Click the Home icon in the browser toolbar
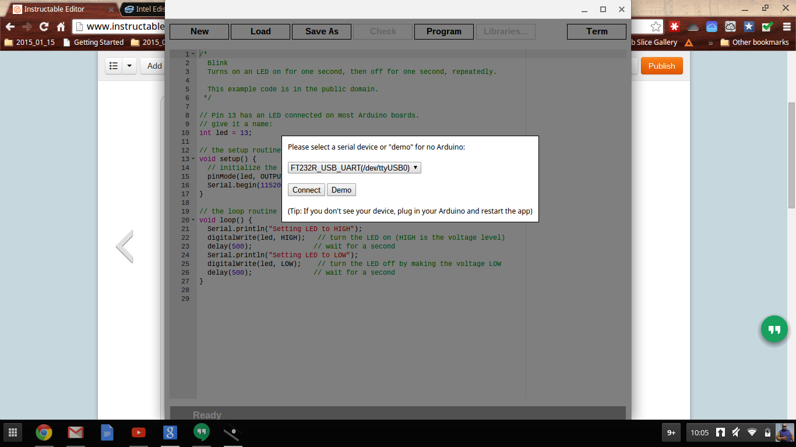796x447 pixels. pos(60,26)
